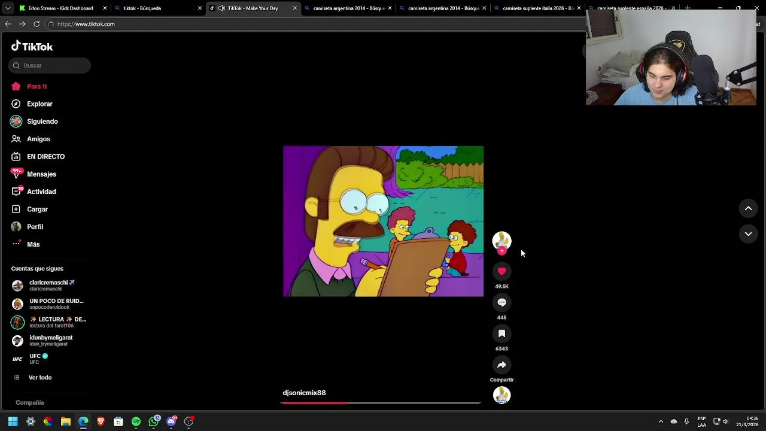Click the Buscar search field
Screen dimensions: 766x431
50,65
